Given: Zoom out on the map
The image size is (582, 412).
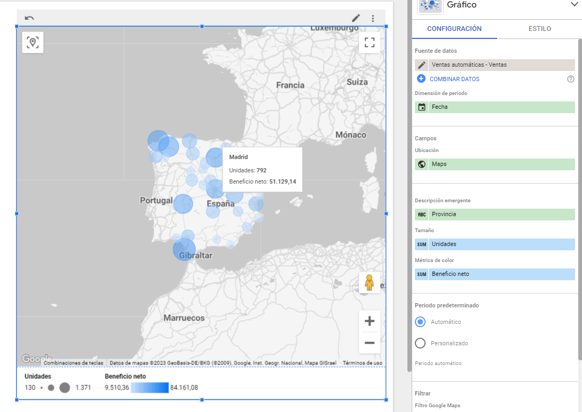Looking at the screenshot, I should (369, 343).
